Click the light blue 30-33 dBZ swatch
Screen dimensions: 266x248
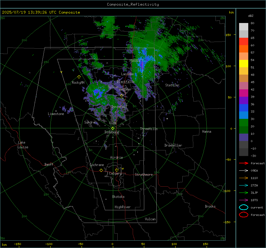(x=244, y=115)
